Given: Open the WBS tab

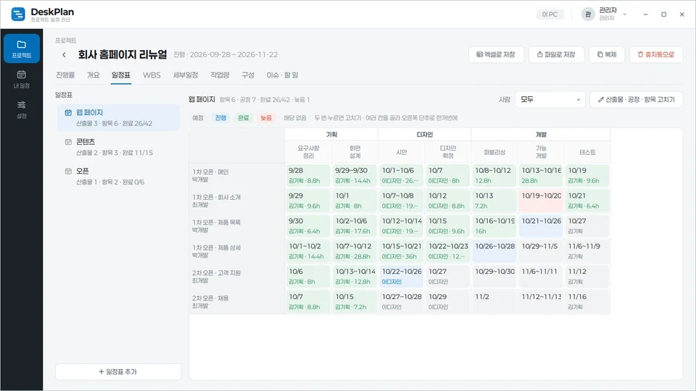Looking at the screenshot, I should [152, 75].
